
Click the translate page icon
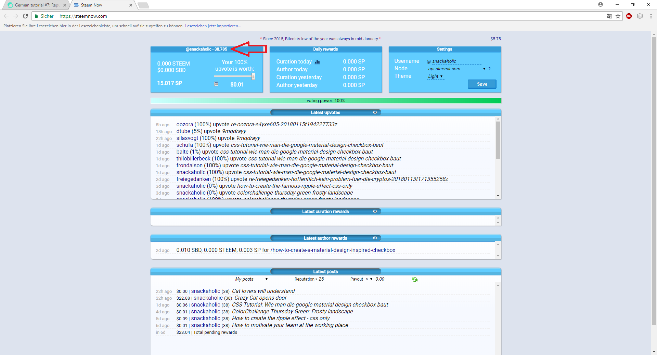tap(609, 16)
